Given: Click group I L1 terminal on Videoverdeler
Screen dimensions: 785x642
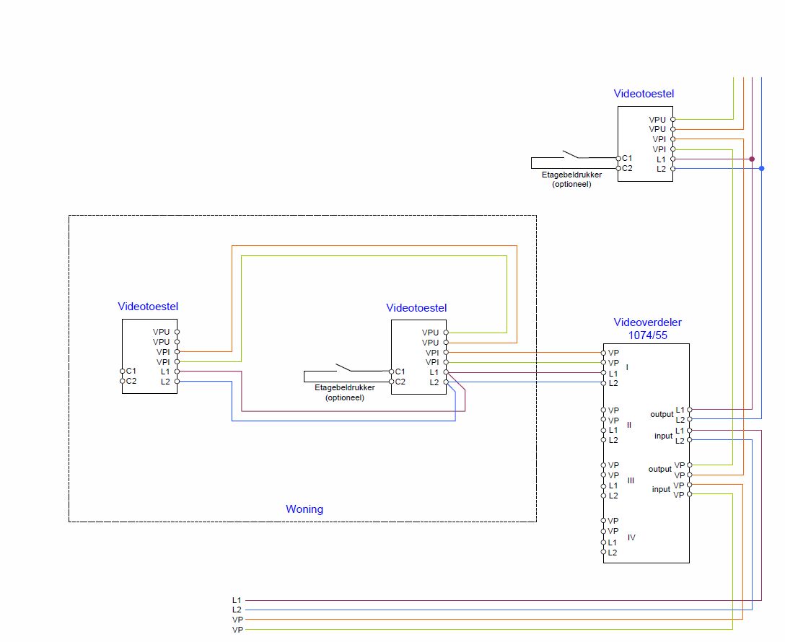Looking at the screenshot, I should coord(603,373).
